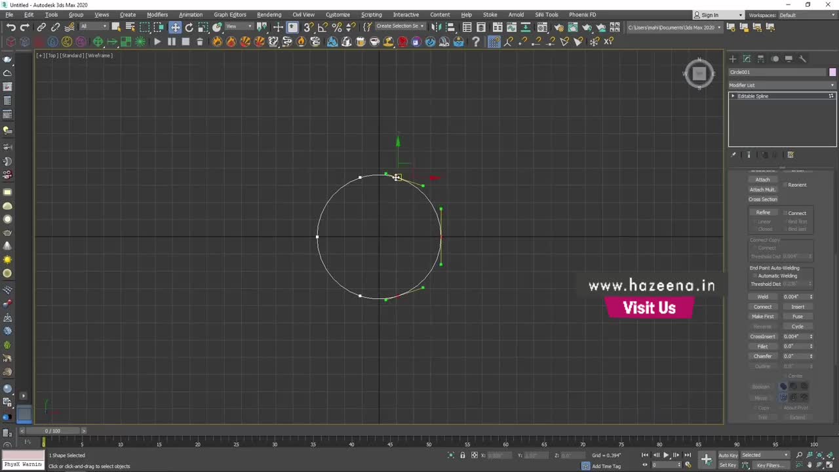
Task: Switch to the Create command panel tab
Action: 733,59
